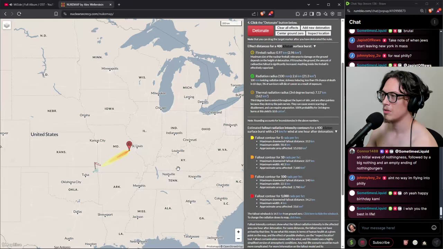
Task: Click the Subscribe button in chat
Action: click(x=381, y=242)
